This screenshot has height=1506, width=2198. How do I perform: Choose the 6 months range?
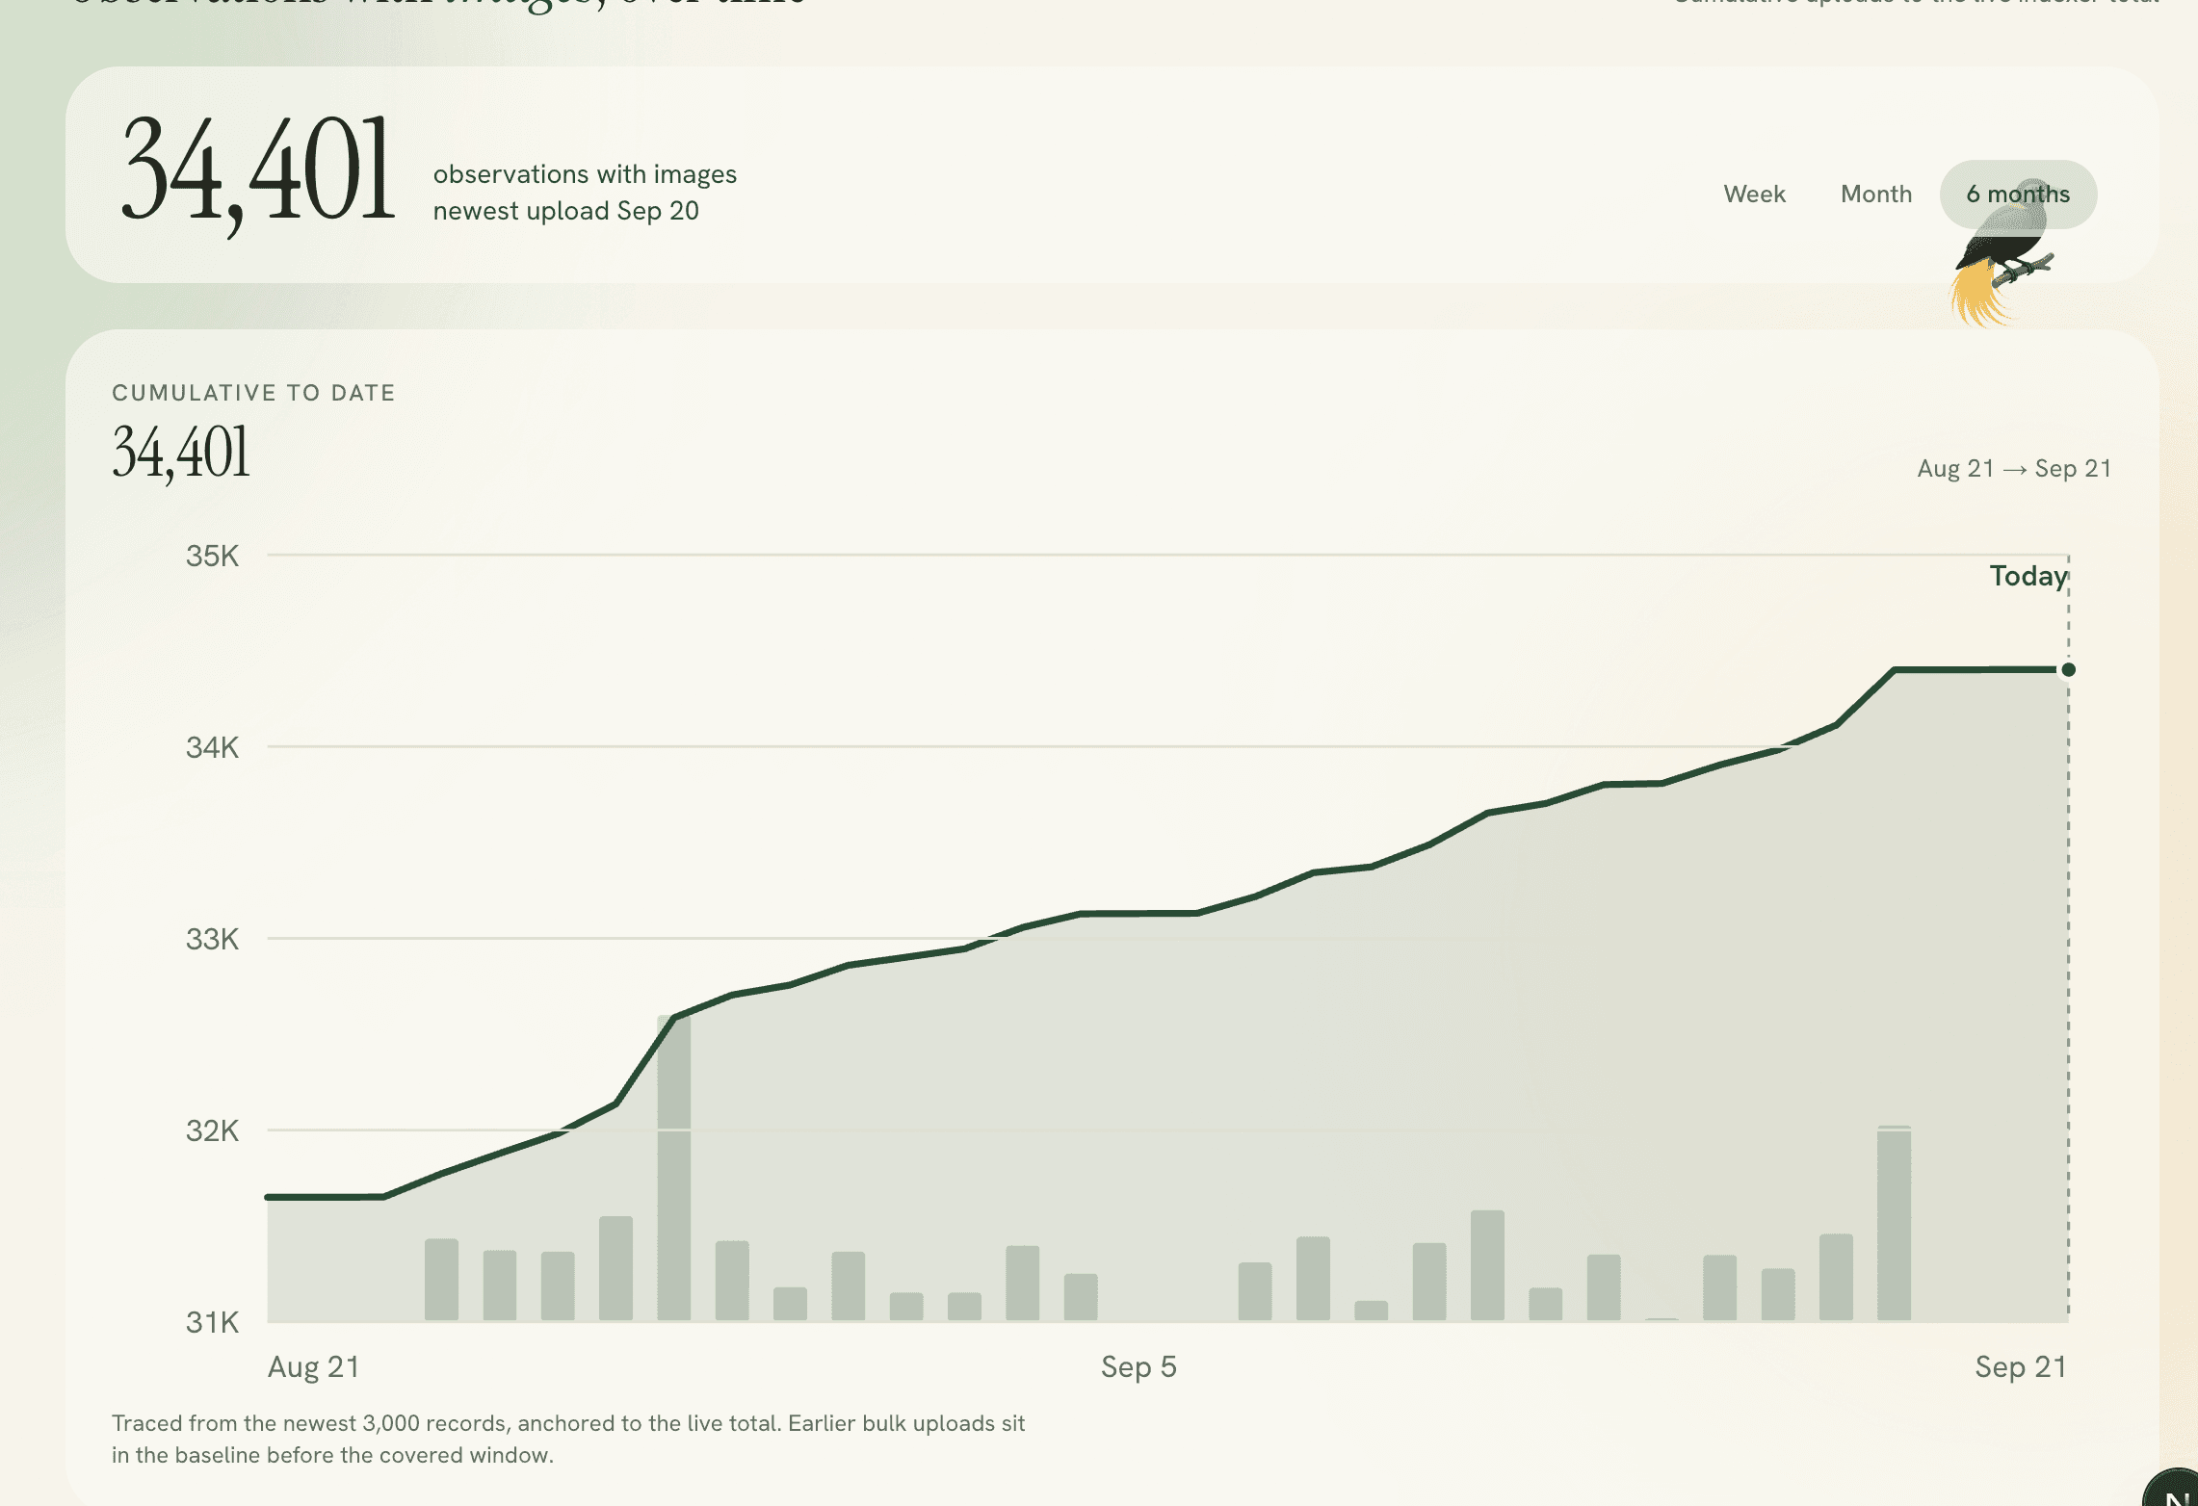click(2018, 195)
